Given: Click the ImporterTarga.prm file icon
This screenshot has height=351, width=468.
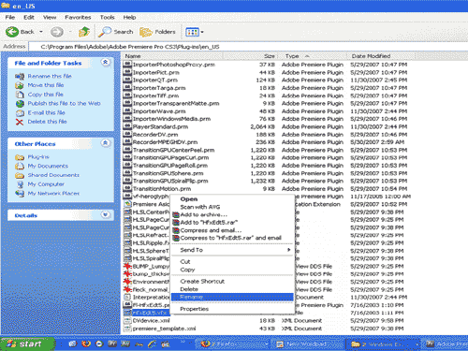Looking at the screenshot, I should click(127, 88).
